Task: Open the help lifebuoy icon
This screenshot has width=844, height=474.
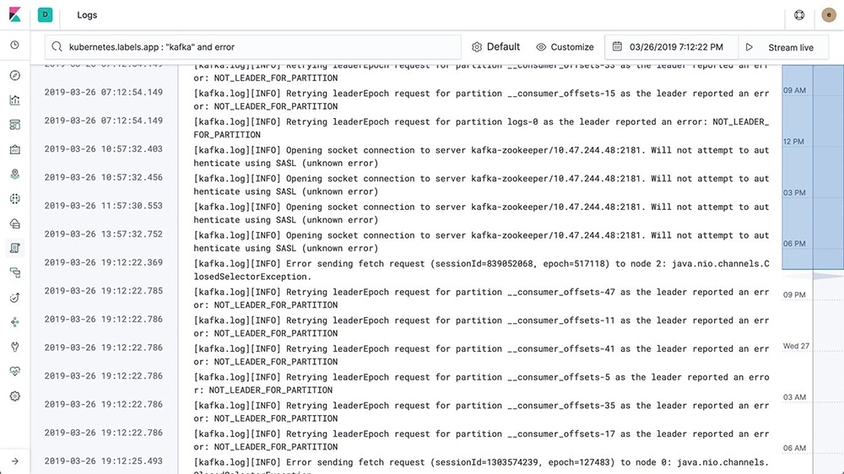Action: tap(800, 15)
